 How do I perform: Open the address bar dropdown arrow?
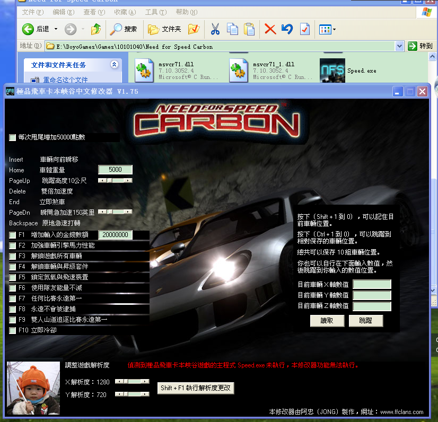coord(399,46)
